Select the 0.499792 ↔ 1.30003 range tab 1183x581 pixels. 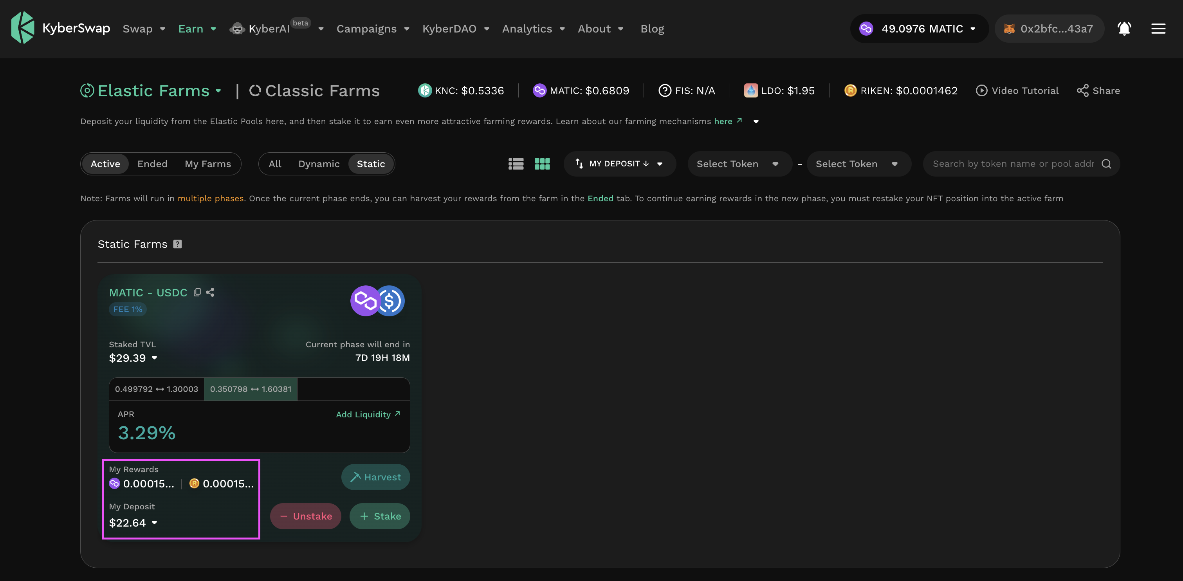[x=157, y=389]
